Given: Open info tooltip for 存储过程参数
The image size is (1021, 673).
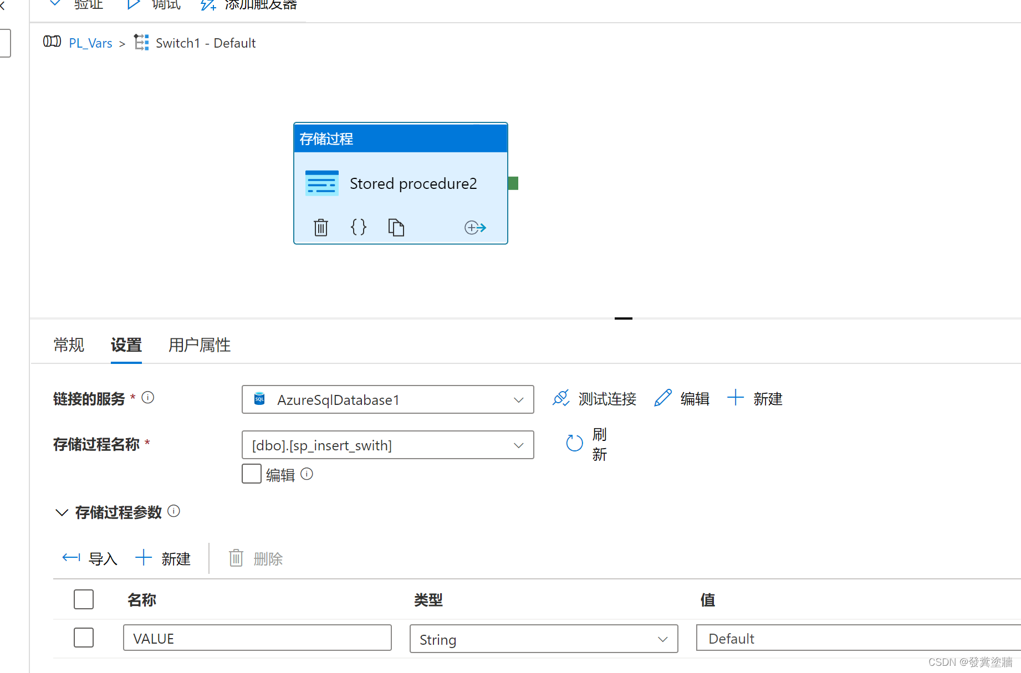Looking at the screenshot, I should [173, 511].
